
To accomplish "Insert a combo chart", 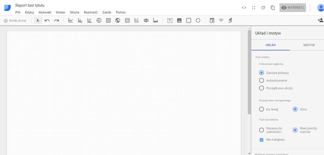I will pyautogui.click(x=89, y=21).
